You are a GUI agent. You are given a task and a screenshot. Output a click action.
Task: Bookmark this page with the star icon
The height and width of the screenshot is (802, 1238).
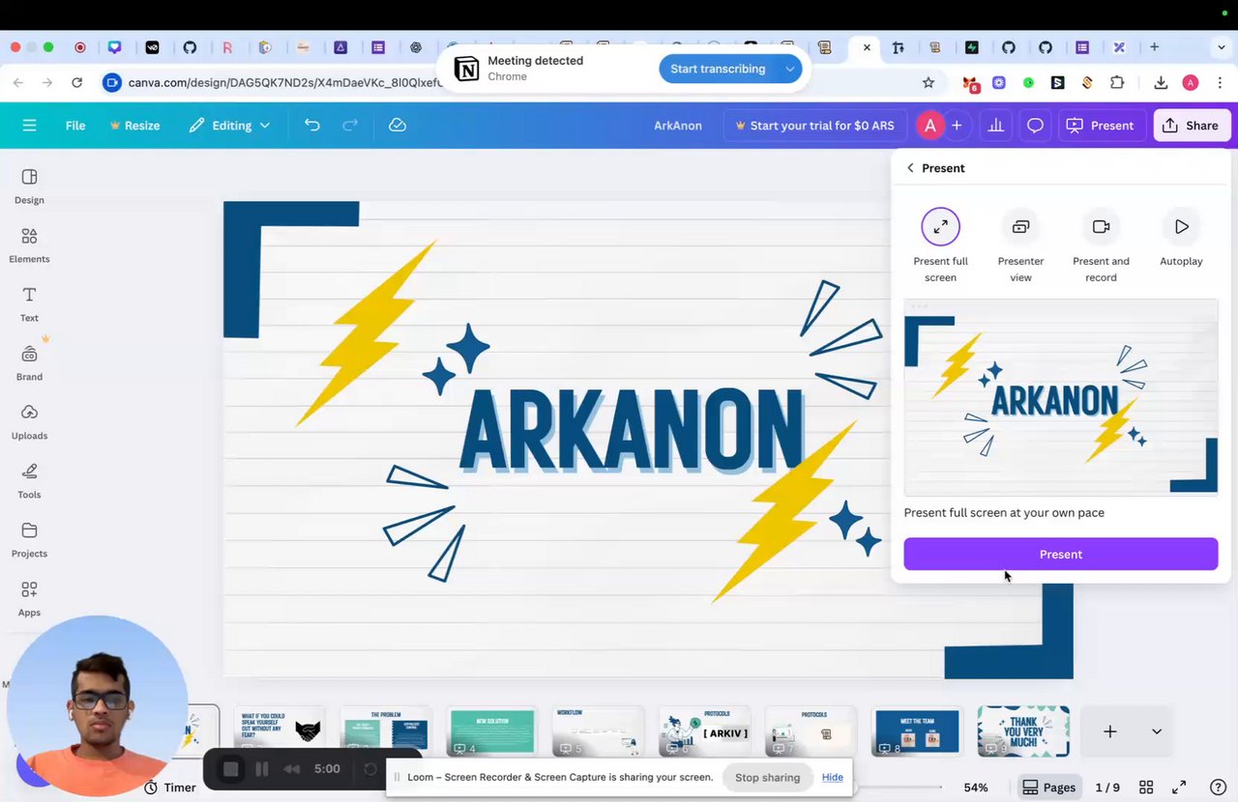(x=928, y=83)
